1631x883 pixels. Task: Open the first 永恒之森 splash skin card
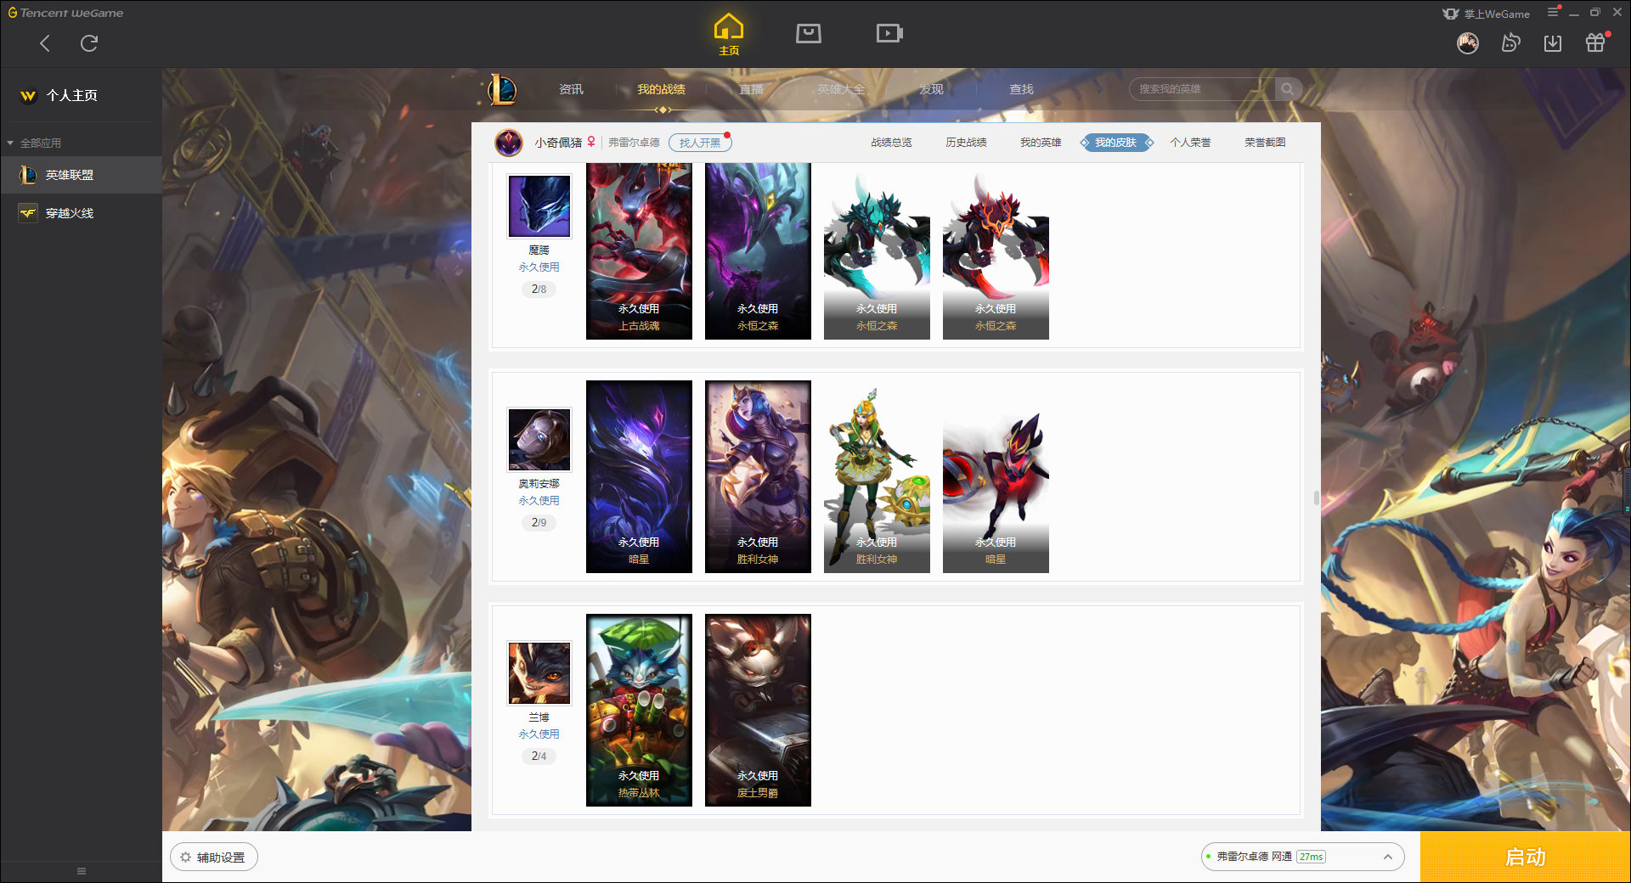(x=758, y=251)
